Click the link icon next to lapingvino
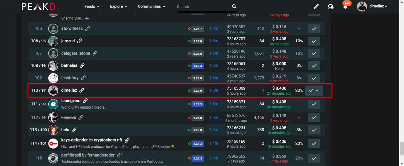 click(x=85, y=101)
